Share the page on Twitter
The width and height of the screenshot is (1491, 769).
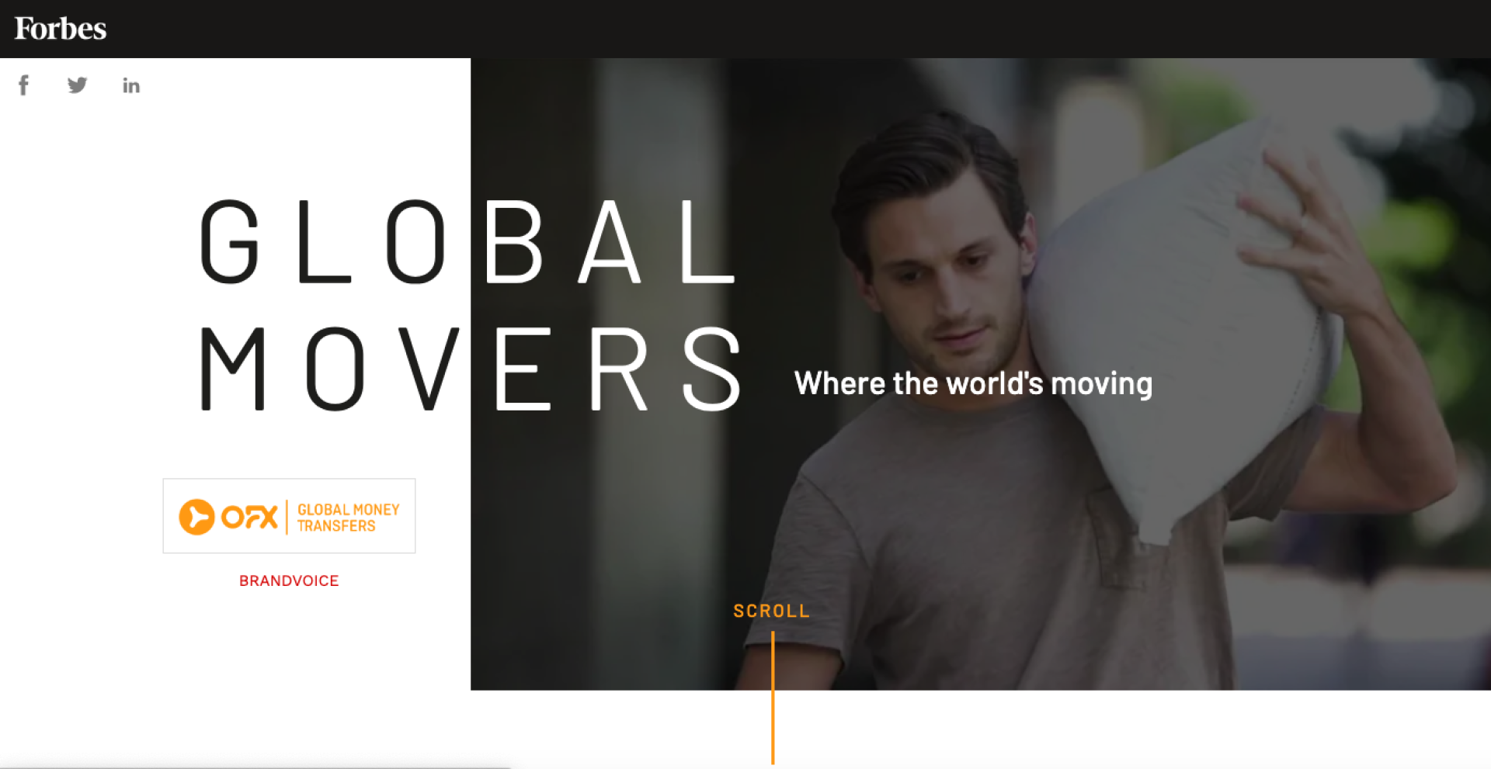tap(77, 85)
